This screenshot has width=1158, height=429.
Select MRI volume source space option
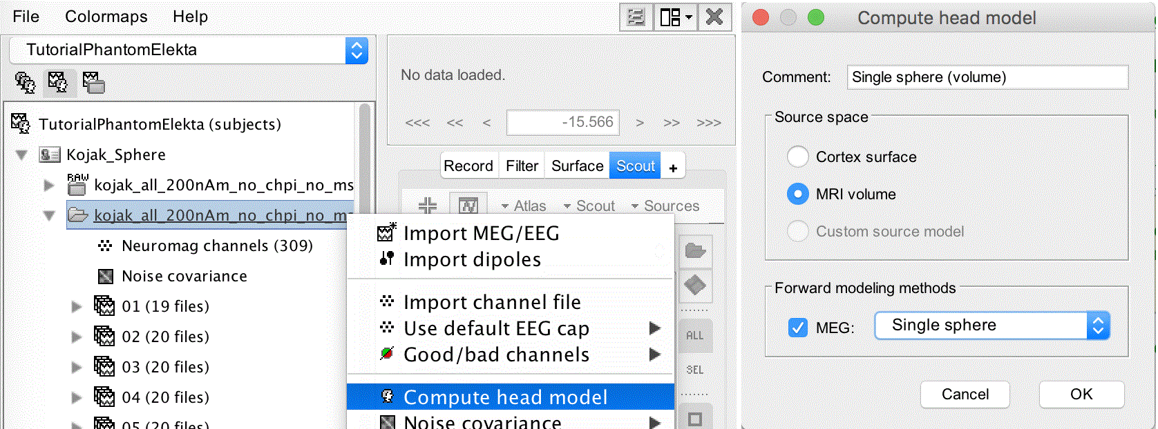(798, 194)
